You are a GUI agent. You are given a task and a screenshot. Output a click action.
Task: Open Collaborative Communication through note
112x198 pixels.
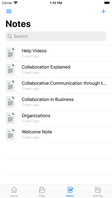point(59,86)
